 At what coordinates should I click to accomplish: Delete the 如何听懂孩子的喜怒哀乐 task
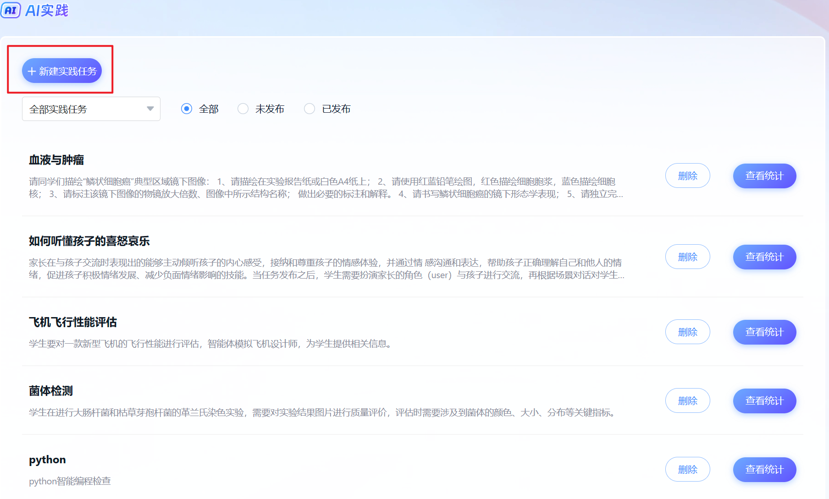click(687, 257)
